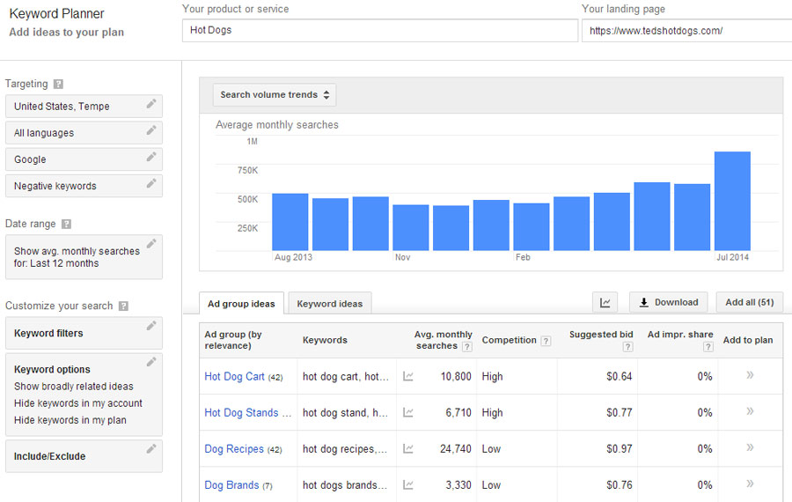Add Dog Recipes to plan with arrows
Image resolution: width=792 pixels, height=502 pixels.
click(x=750, y=448)
